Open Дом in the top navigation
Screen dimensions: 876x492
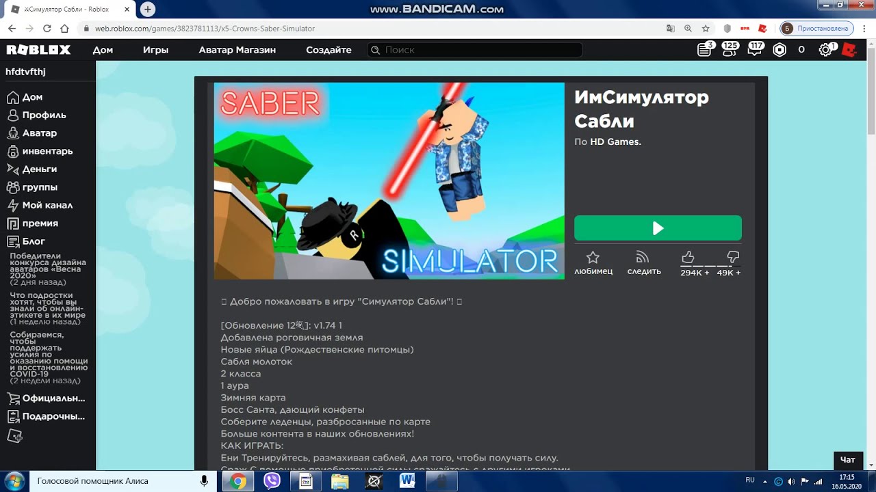pyautogui.click(x=103, y=50)
